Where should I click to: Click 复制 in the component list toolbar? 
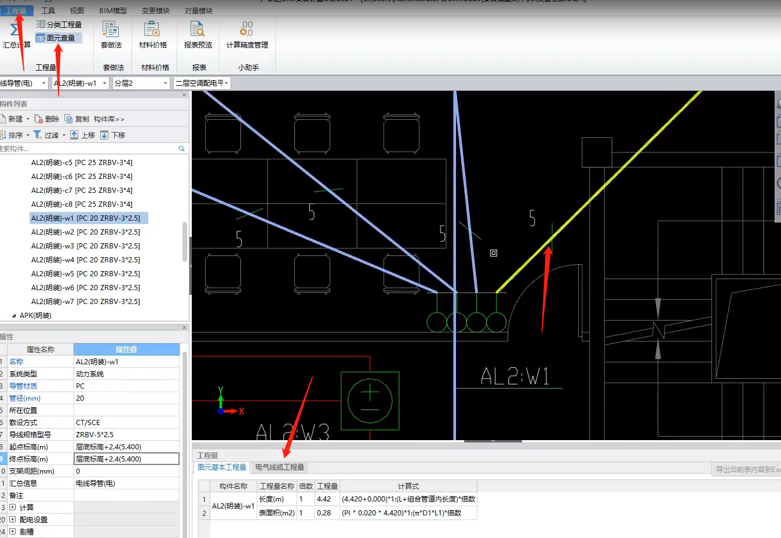click(77, 119)
